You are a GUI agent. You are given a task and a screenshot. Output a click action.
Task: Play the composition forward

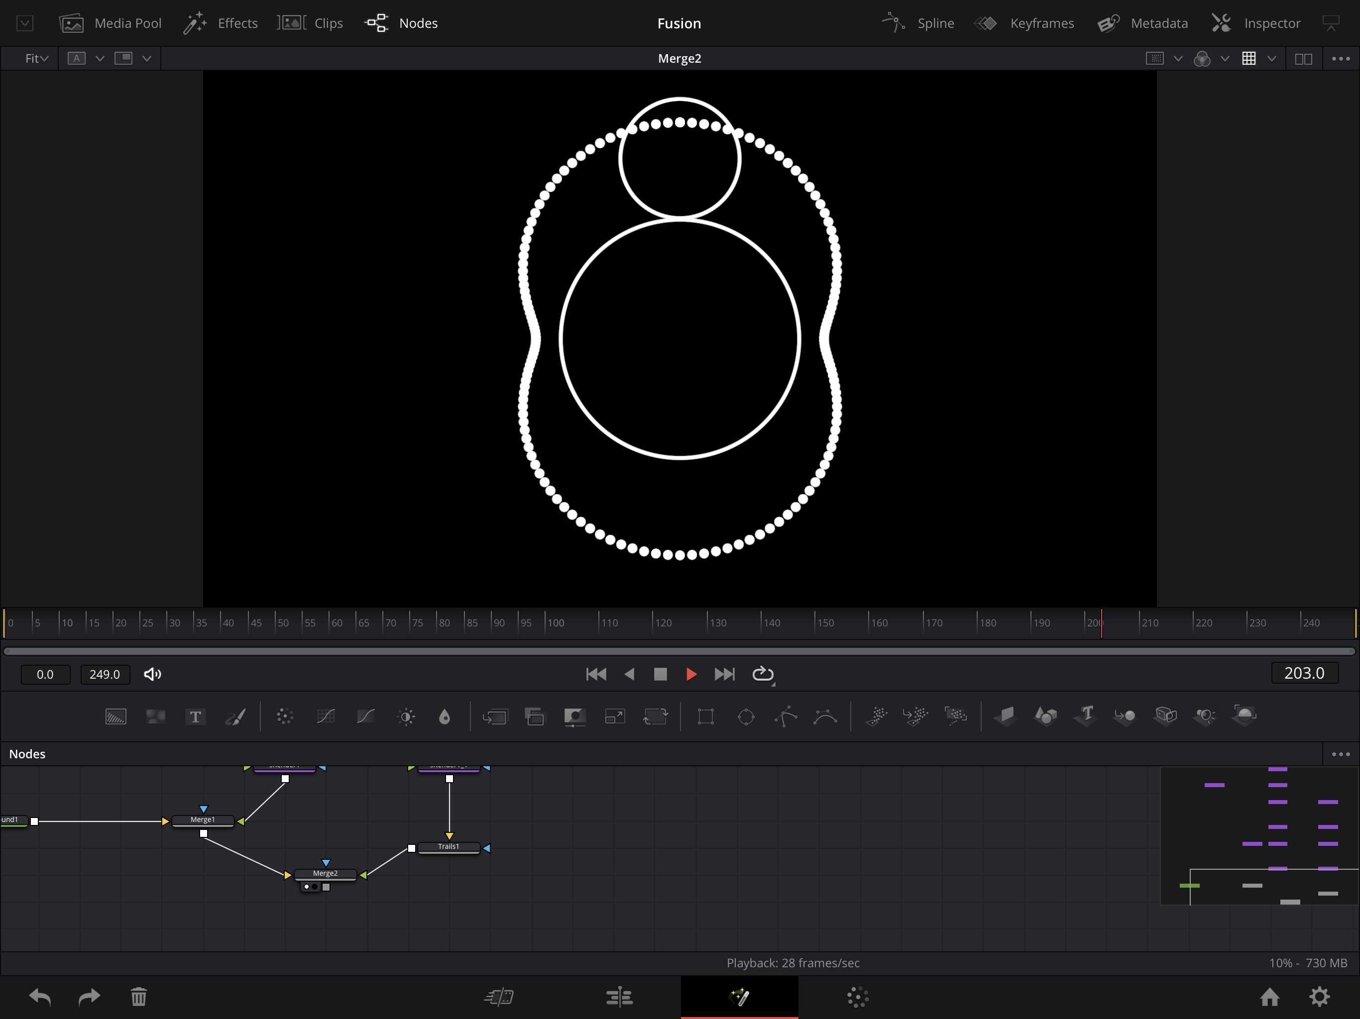click(691, 674)
